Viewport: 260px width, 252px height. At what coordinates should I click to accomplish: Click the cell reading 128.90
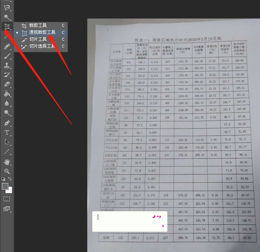pos(239,61)
